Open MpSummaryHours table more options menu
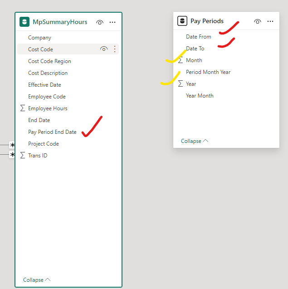The width and height of the screenshot is (288, 289). (112, 22)
